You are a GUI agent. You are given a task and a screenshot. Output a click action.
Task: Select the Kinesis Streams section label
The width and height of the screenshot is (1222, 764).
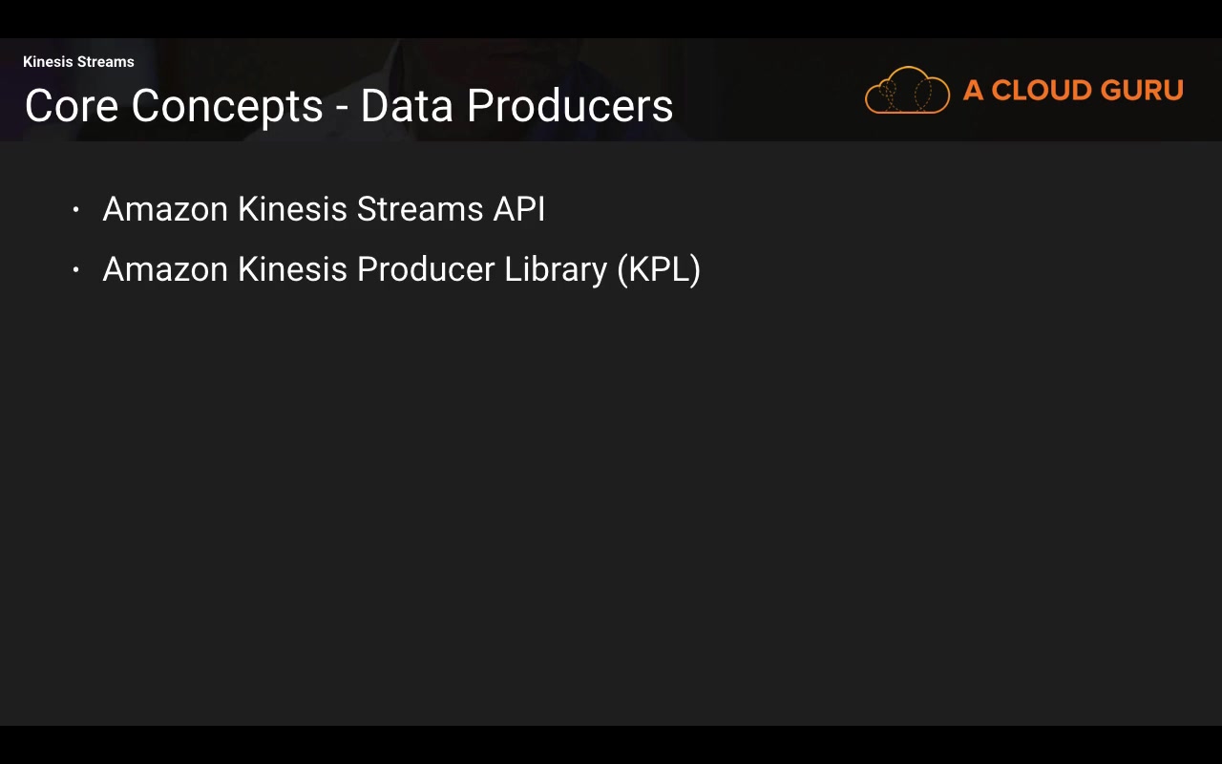[x=78, y=62]
